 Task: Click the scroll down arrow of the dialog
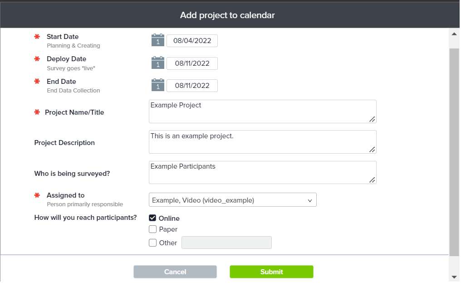coord(454,276)
